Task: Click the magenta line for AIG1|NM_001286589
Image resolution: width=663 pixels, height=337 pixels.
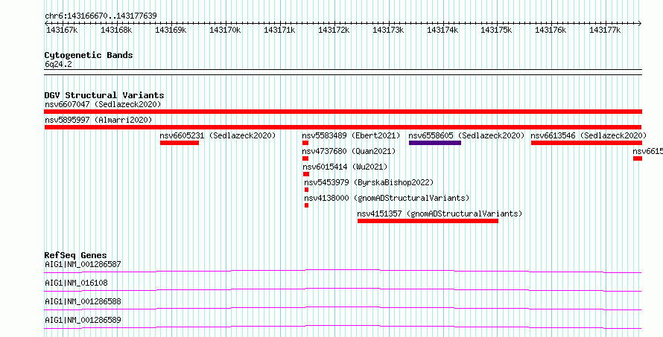Action: [343, 327]
